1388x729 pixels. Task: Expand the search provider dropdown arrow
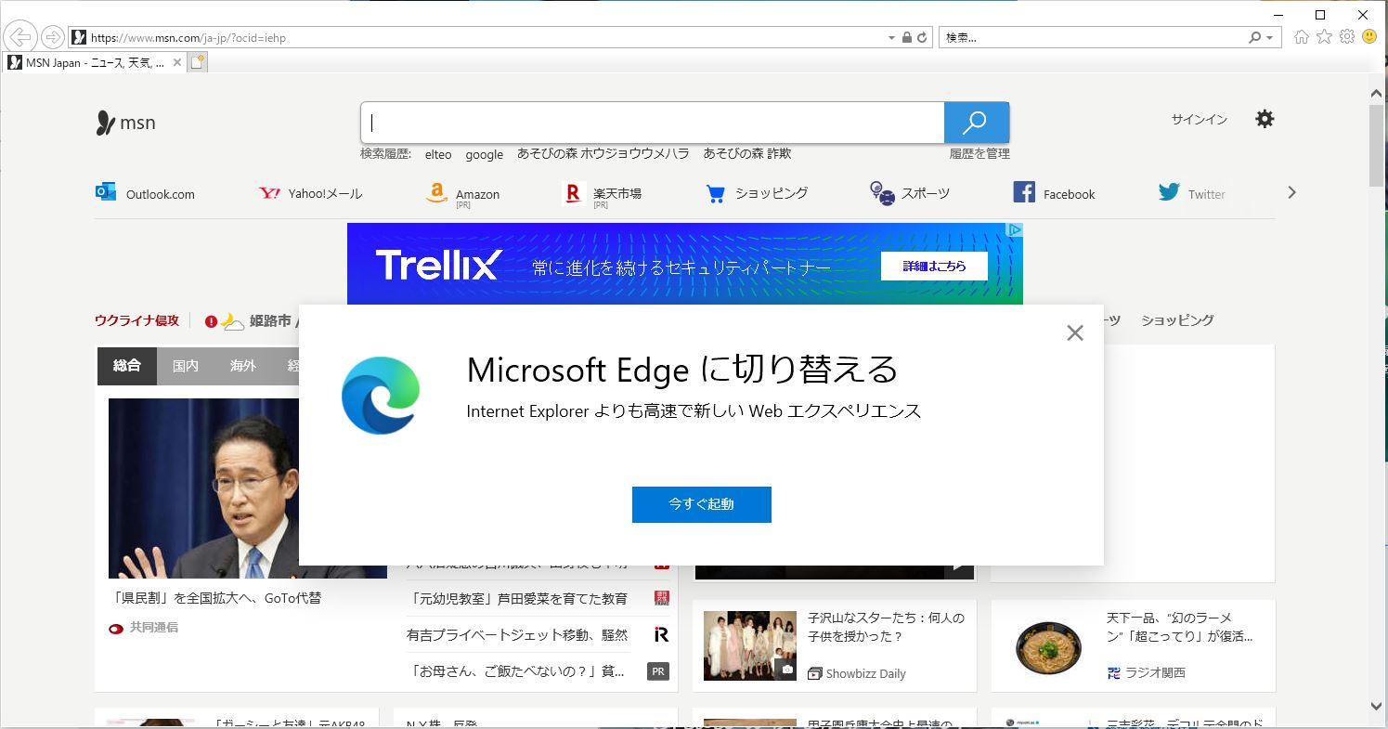tap(1270, 37)
